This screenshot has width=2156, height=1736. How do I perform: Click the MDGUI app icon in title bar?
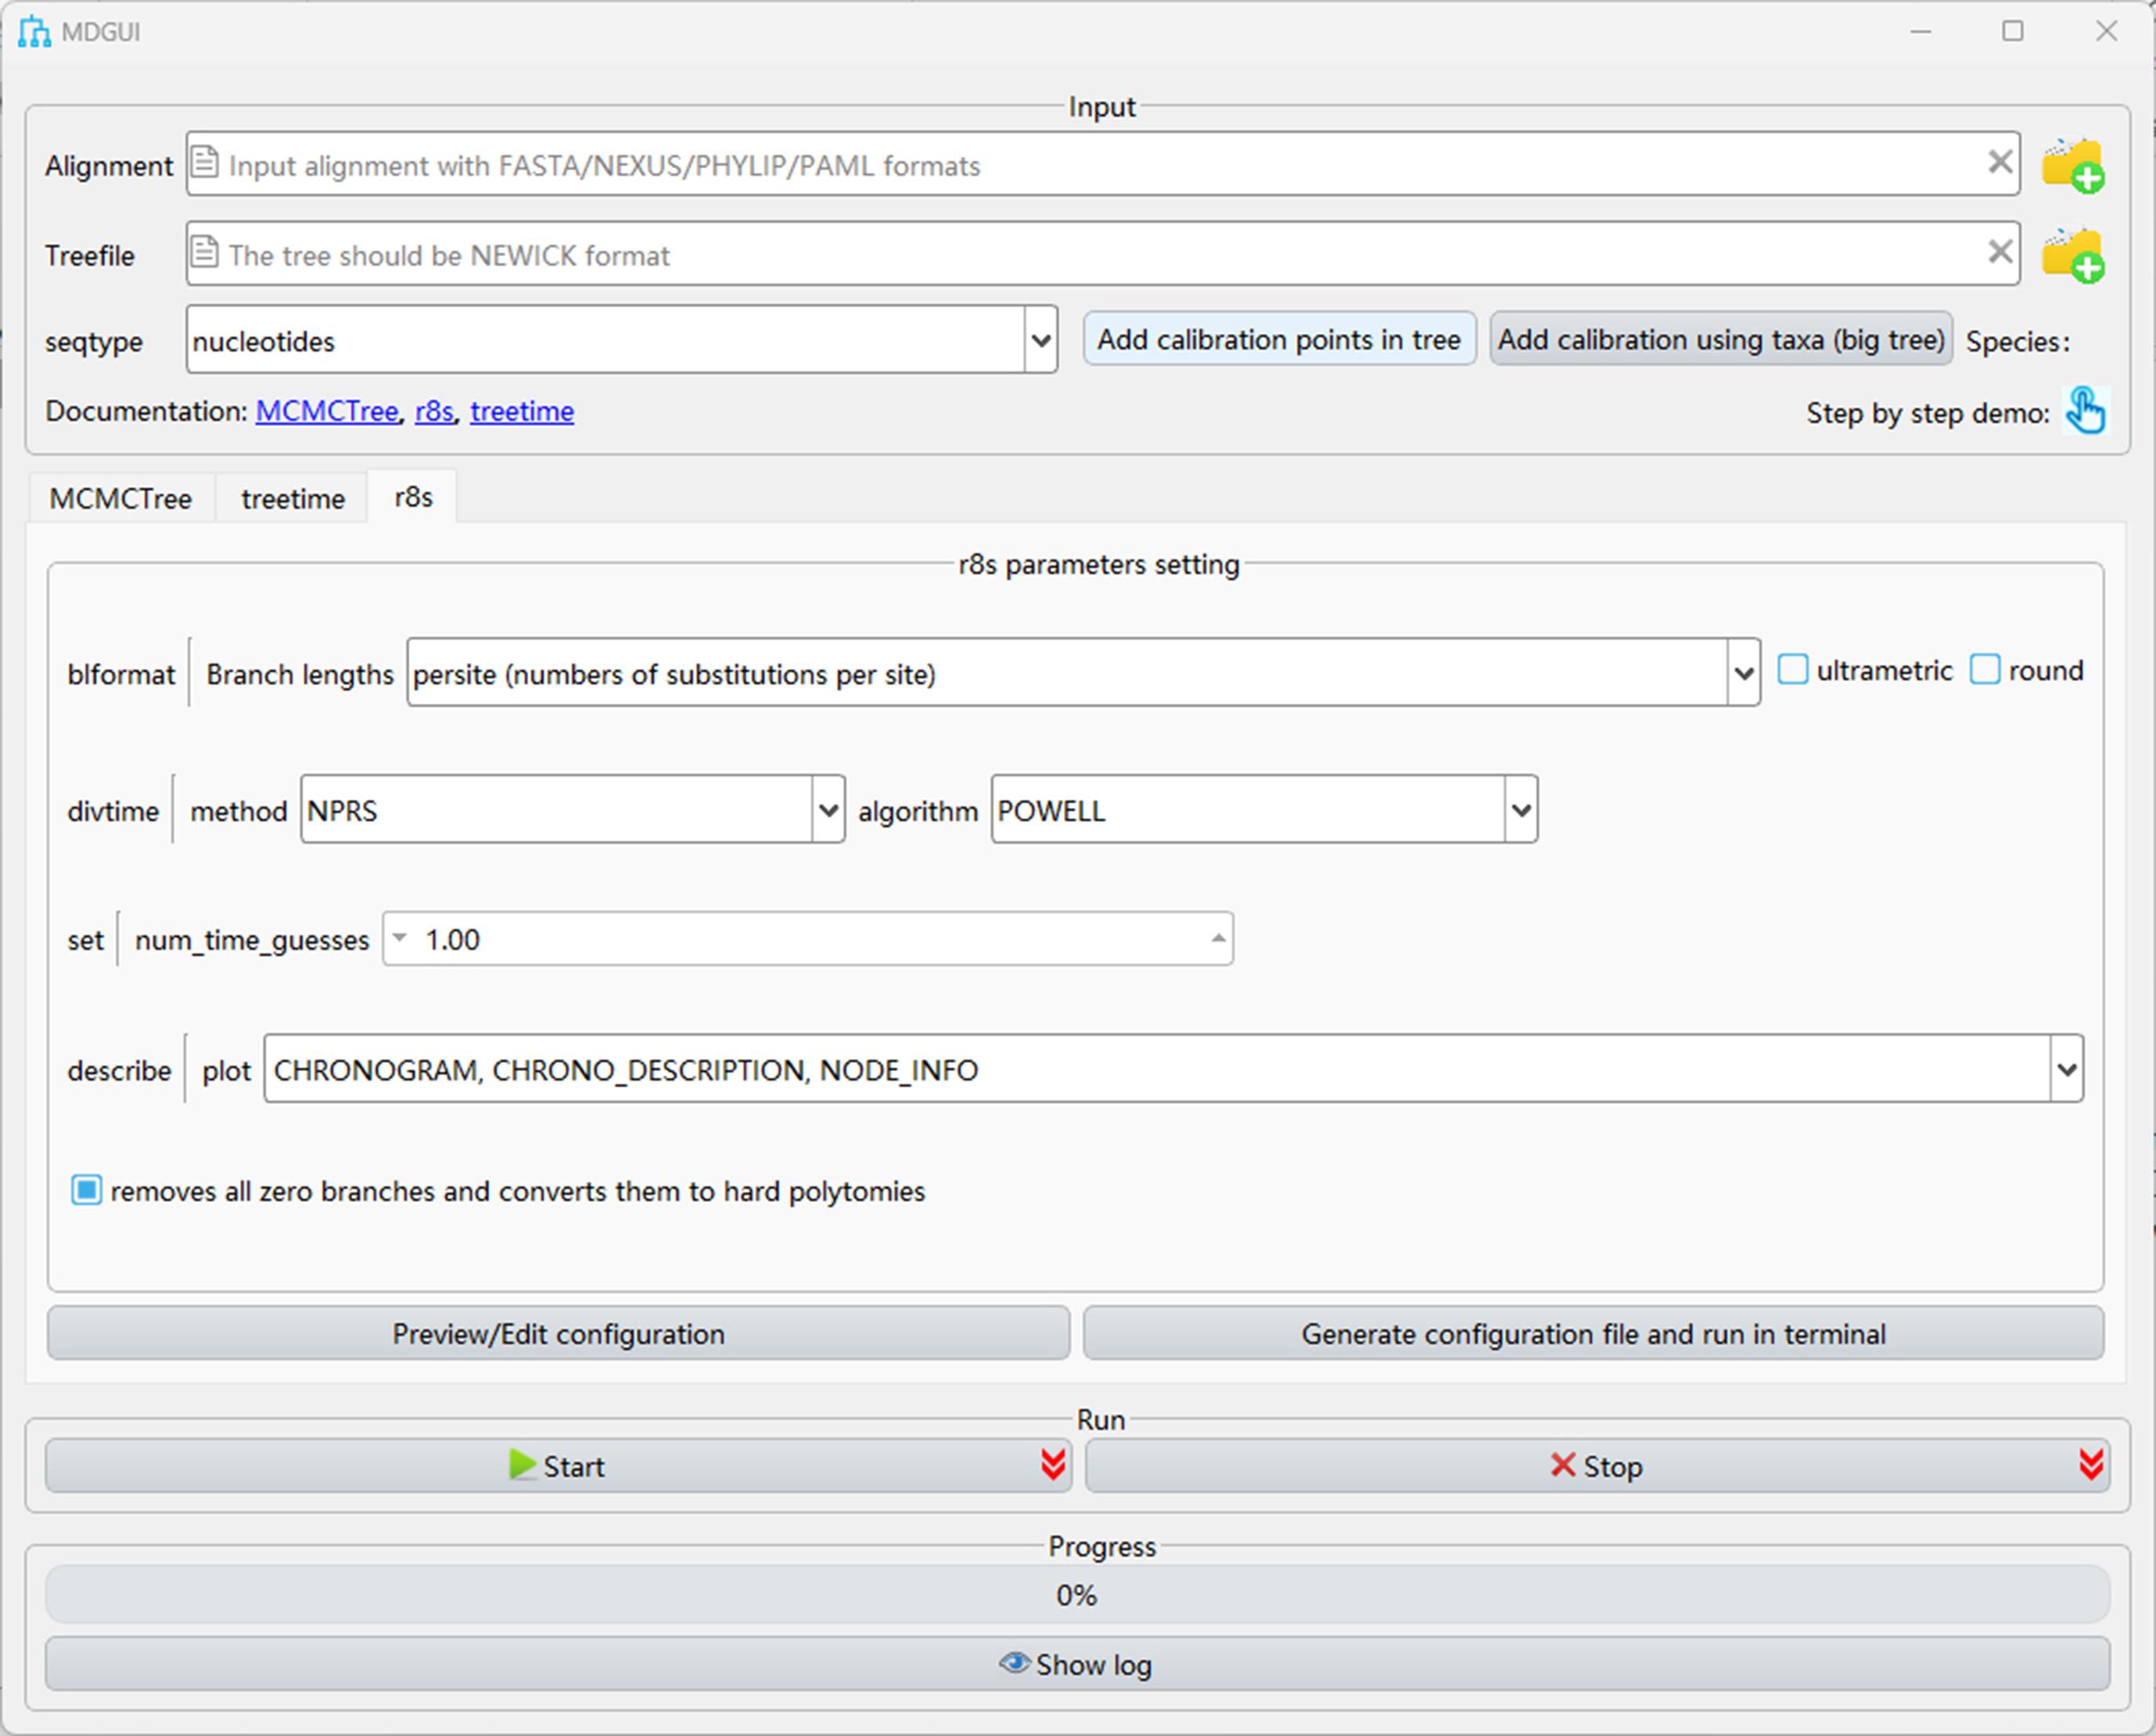point(34,32)
